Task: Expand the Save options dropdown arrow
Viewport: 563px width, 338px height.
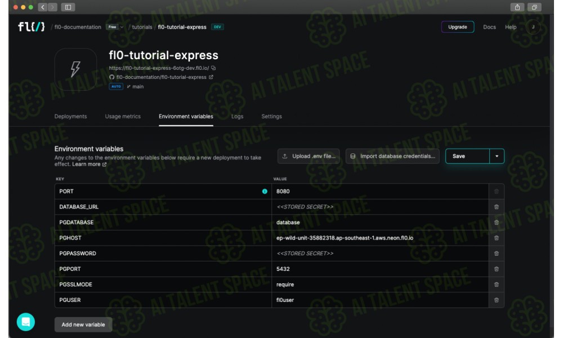Action: (497, 156)
